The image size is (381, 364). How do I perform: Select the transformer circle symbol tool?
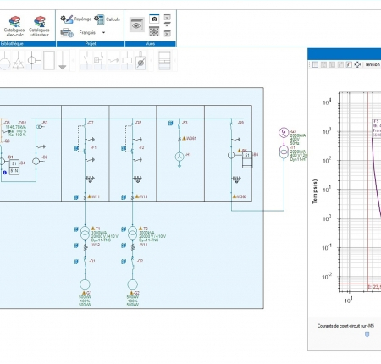point(33,60)
